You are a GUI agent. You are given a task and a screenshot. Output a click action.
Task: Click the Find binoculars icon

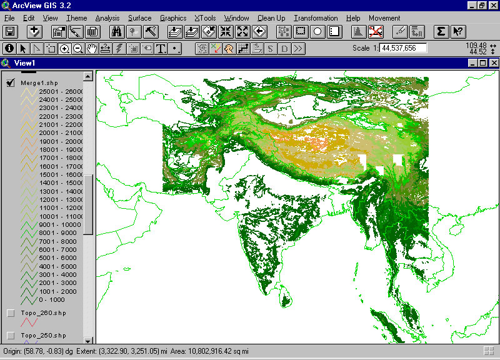click(x=117, y=31)
